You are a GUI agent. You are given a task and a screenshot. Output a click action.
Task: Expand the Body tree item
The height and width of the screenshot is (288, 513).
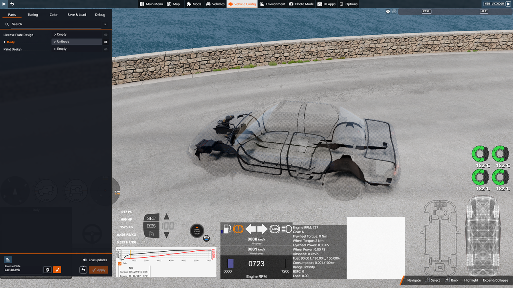click(5, 42)
